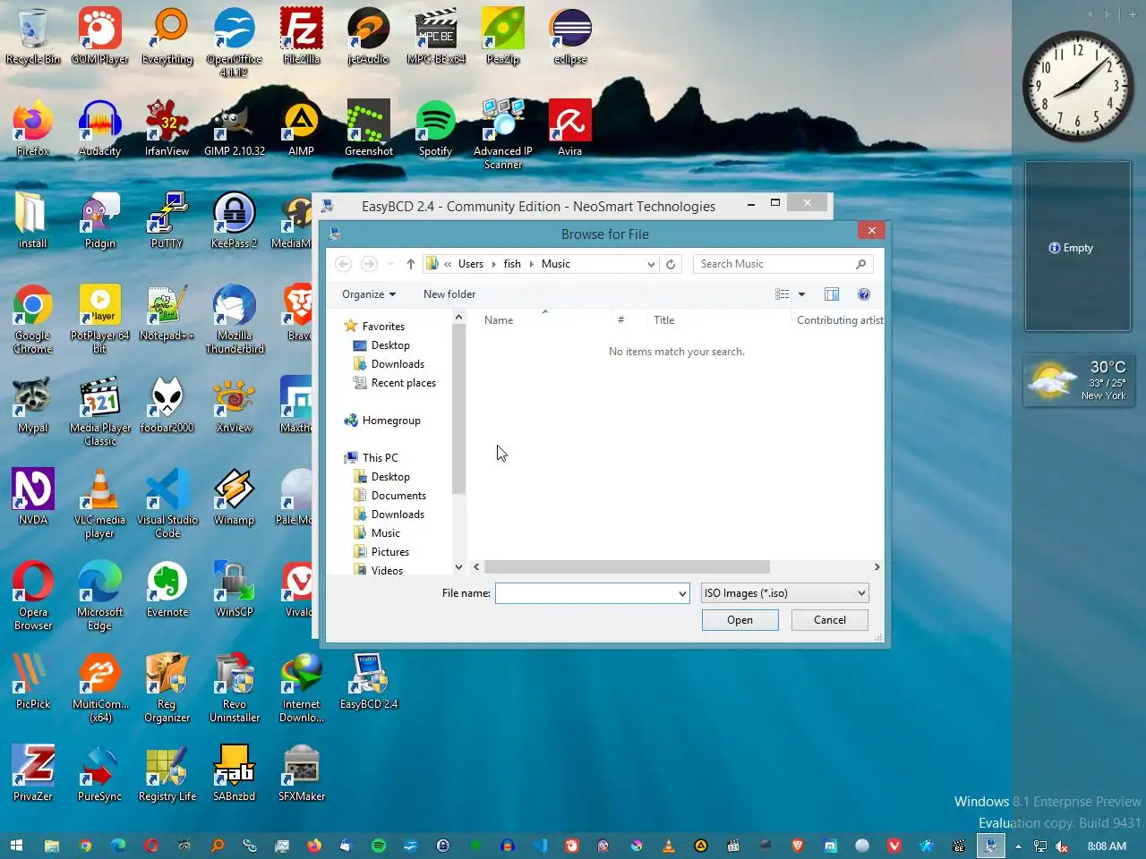Select the PuTTY desktop icon
The width and height of the screenshot is (1146, 859).
tap(167, 221)
